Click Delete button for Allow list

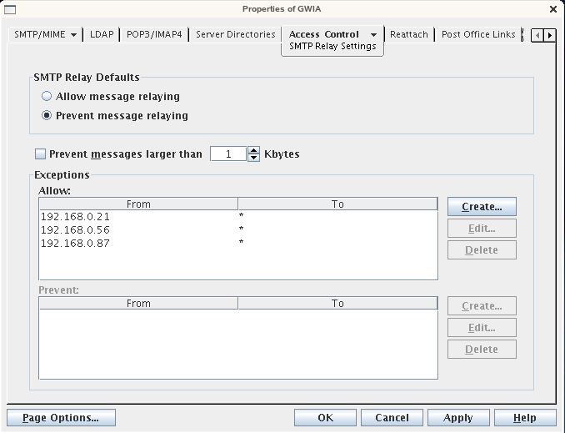482,250
